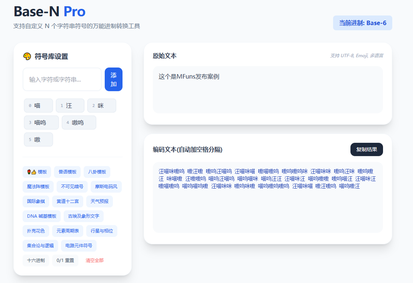Apply the 摩斯电码风 preset
The height and width of the screenshot is (283, 413).
[x=106, y=187]
